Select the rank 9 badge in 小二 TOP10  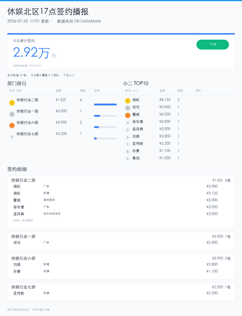[x=127, y=159]
